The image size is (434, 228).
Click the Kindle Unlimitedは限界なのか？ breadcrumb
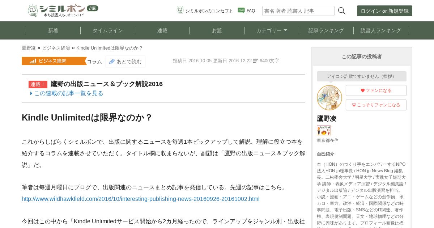click(x=110, y=48)
